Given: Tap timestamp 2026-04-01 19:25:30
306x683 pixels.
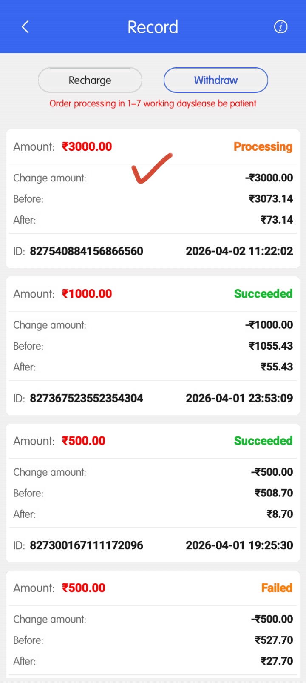Looking at the screenshot, I should click(239, 545).
